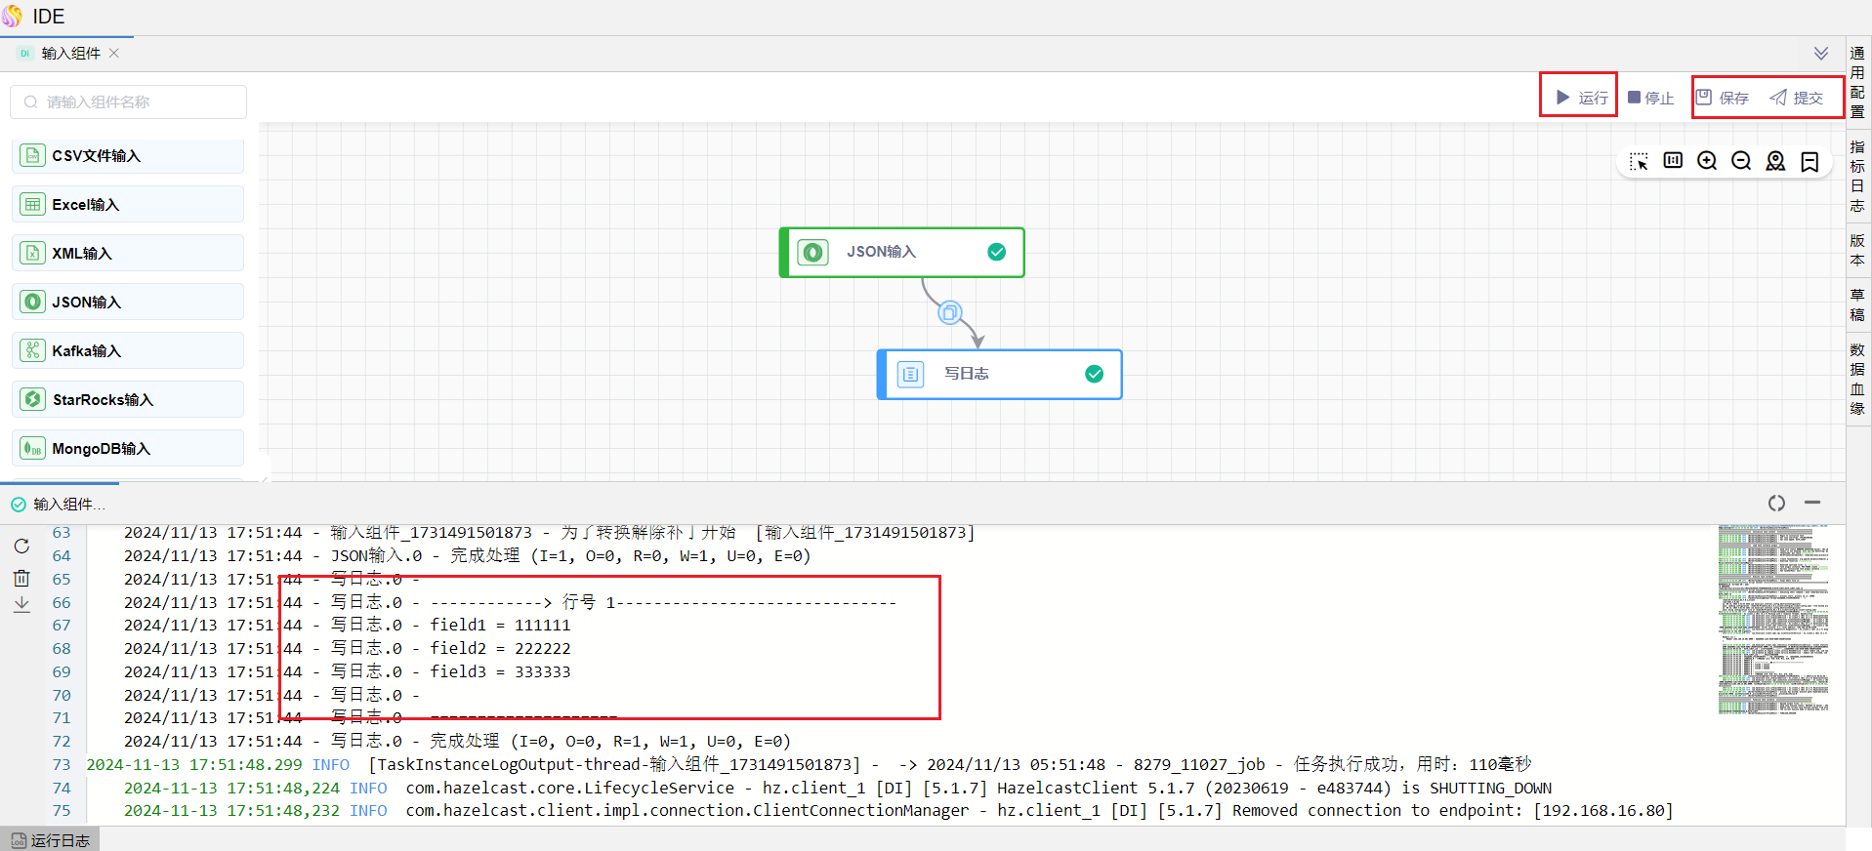1872x851 pixels.
Task: Open the 指标日志 side panel
Action: click(x=1857, y=176)
